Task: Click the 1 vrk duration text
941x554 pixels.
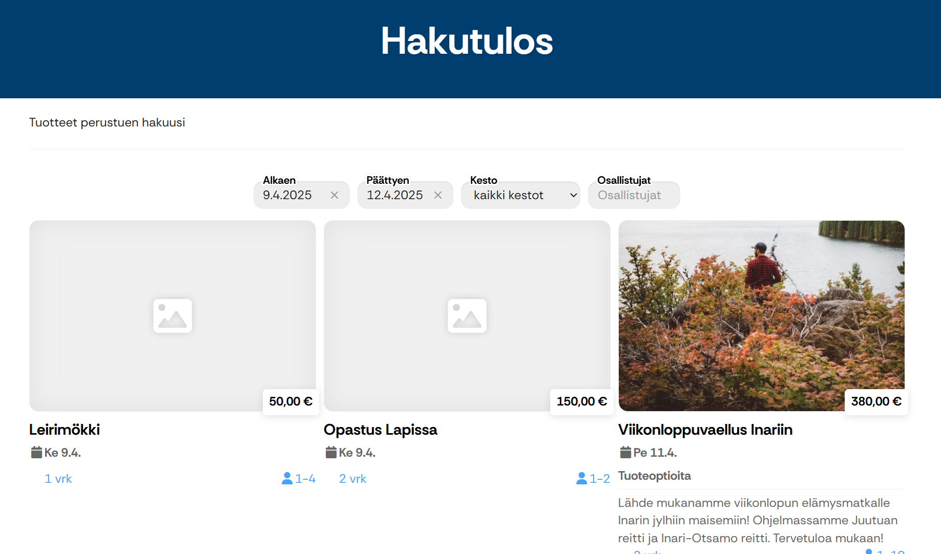Action: pyautogui.click(x=58, y=479)
